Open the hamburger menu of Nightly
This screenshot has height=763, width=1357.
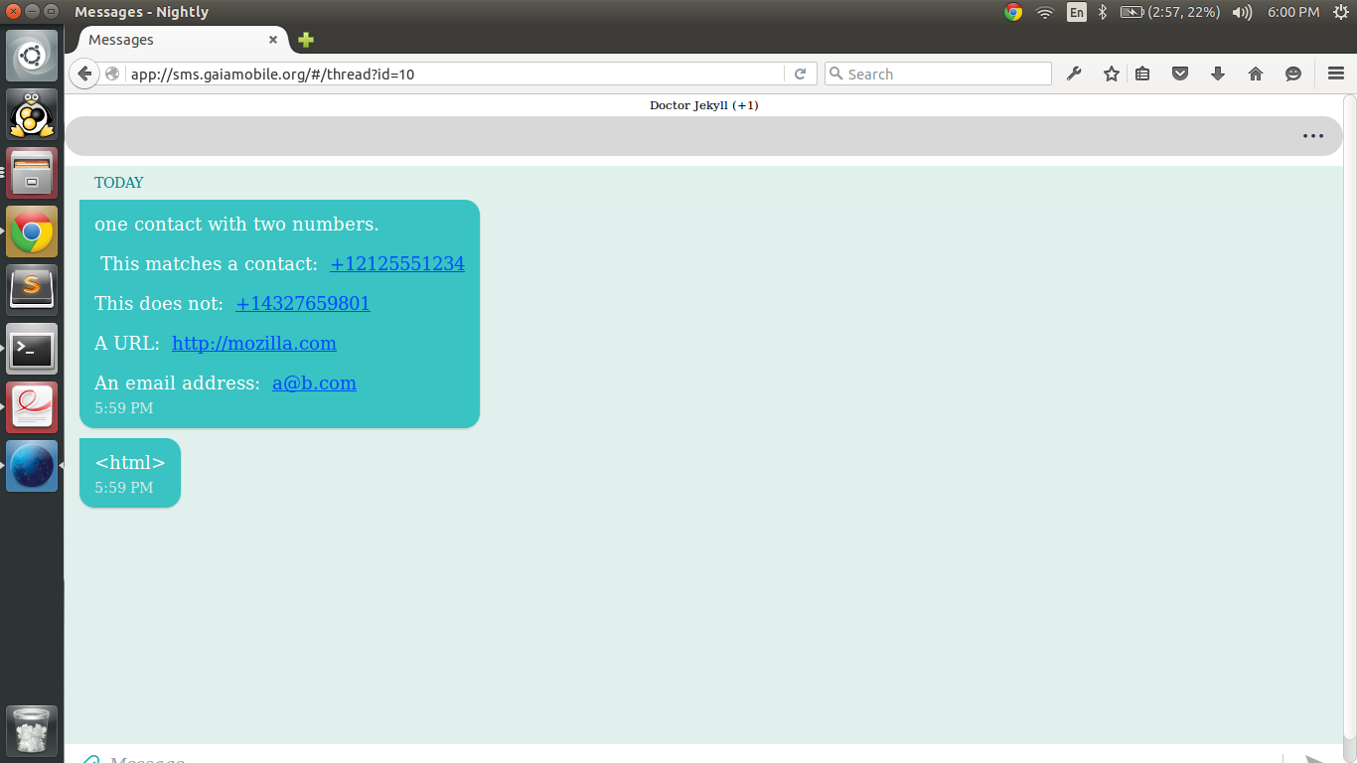(x=1336, y=74)
